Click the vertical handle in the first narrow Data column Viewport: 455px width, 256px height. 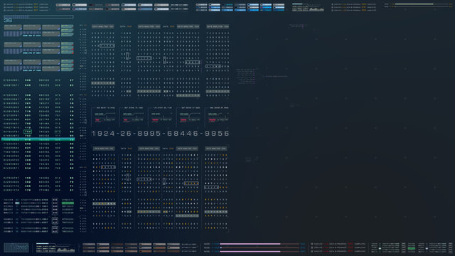pos(127,55)
